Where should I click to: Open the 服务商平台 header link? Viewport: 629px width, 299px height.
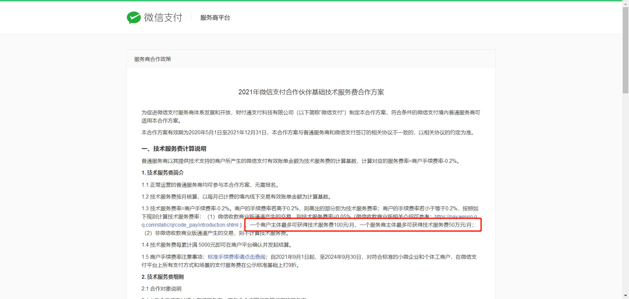[215, 18]
